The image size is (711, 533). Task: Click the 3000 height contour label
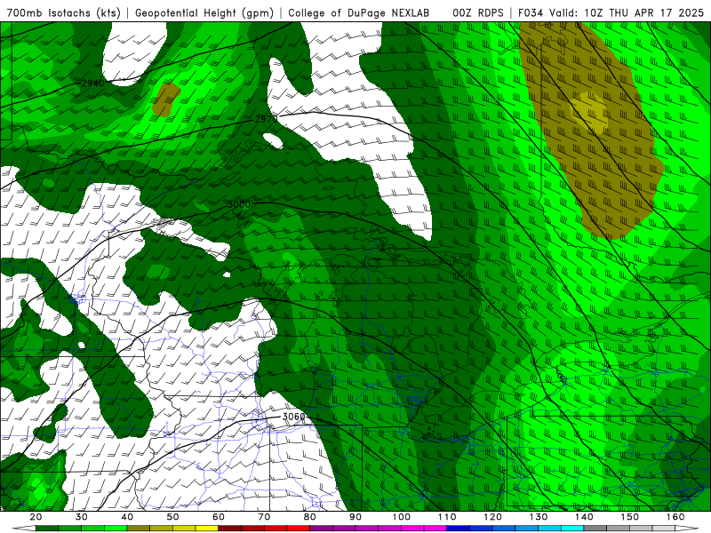(238, 204)
